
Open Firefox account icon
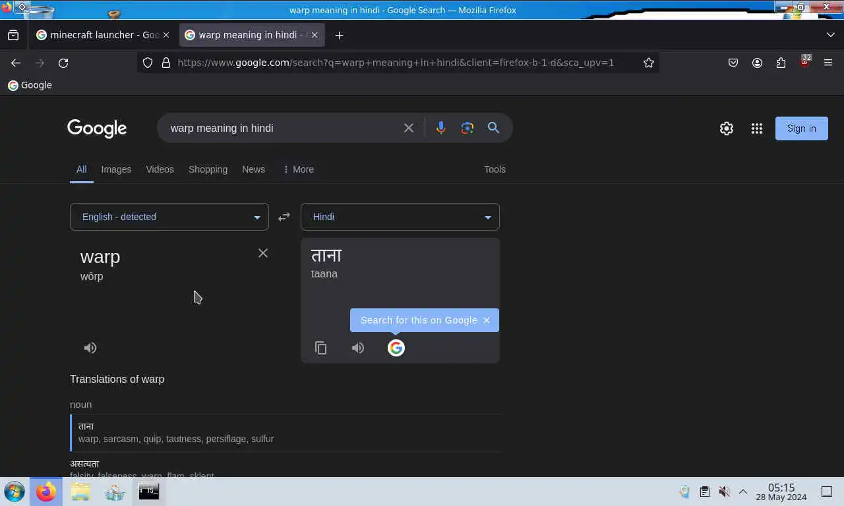[x=757, y=63]
